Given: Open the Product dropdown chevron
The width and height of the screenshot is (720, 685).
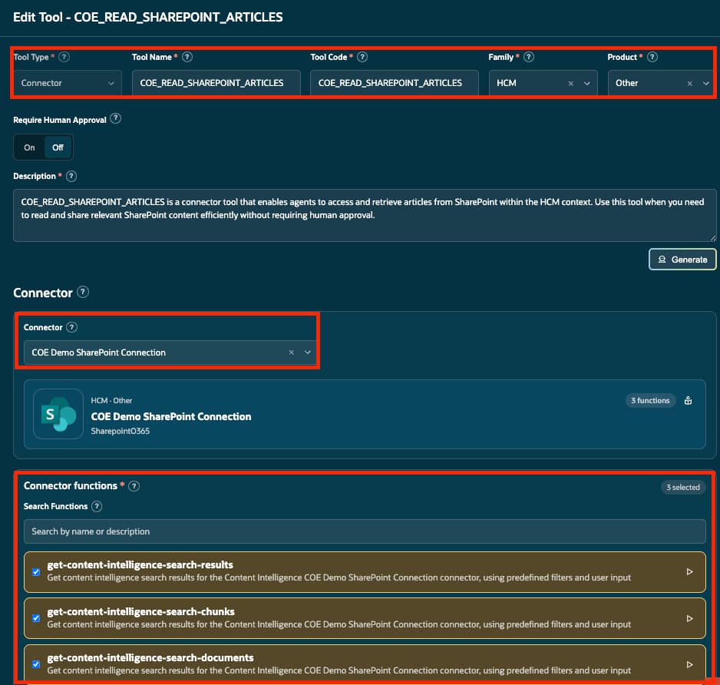Looking at the screenshot, I should (705, 83).
